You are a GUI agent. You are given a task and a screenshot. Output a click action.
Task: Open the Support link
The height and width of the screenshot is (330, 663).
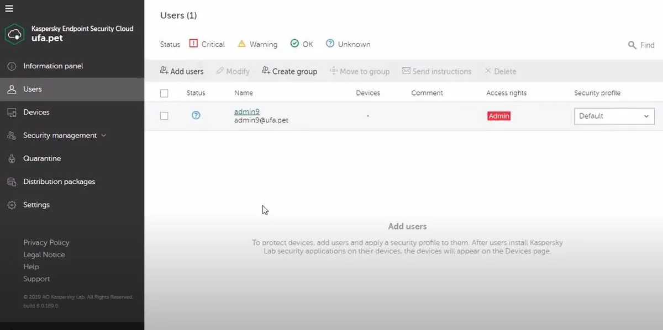tap(36, 279)
